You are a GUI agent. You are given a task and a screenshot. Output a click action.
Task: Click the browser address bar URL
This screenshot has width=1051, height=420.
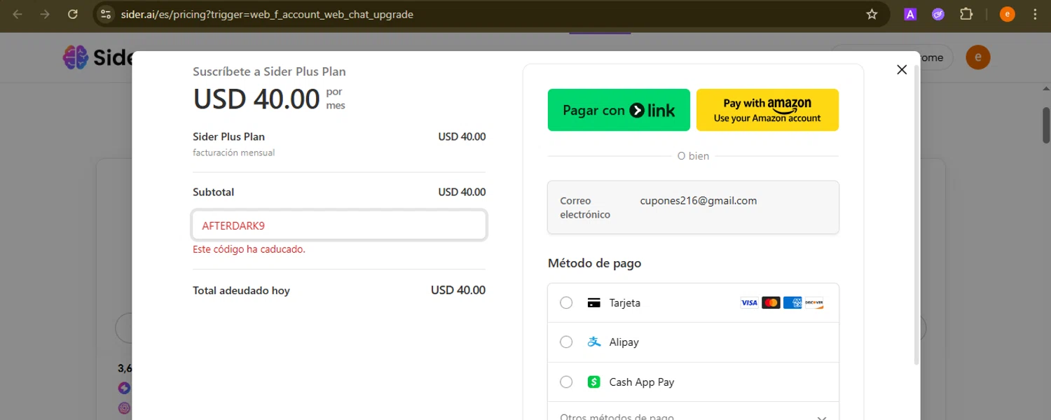pos(266,14)
